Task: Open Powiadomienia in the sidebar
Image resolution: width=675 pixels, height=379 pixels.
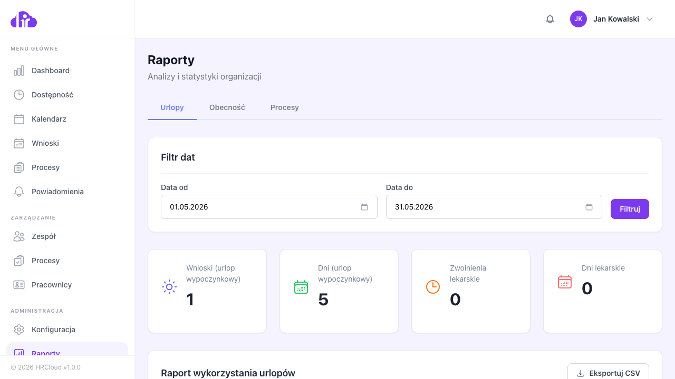Action: click(x=67, y=192)
